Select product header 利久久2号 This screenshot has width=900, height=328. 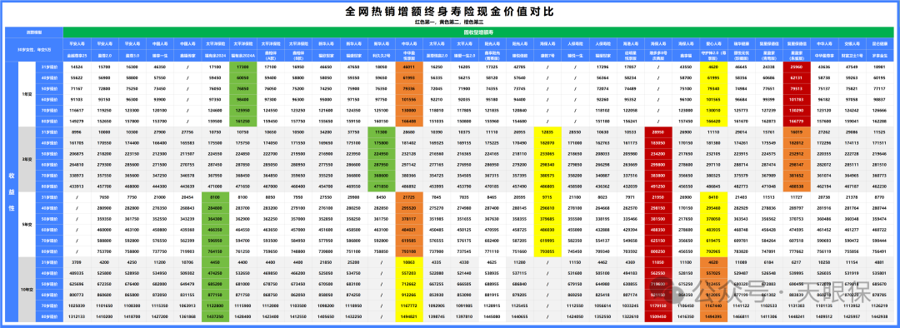(382, 57)
